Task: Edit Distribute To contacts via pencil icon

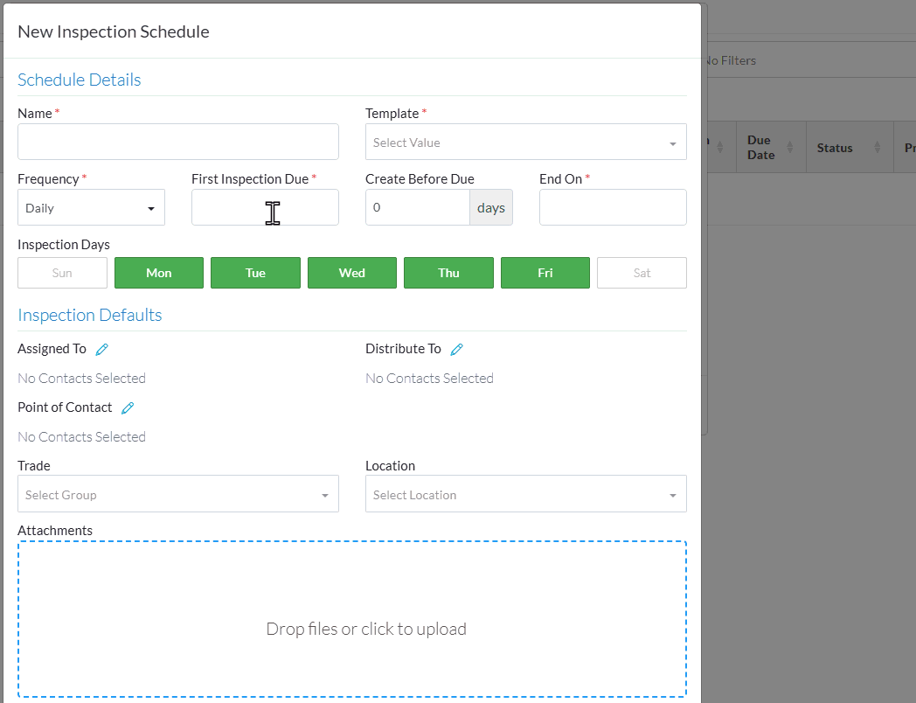Action: tap(457, 350)
